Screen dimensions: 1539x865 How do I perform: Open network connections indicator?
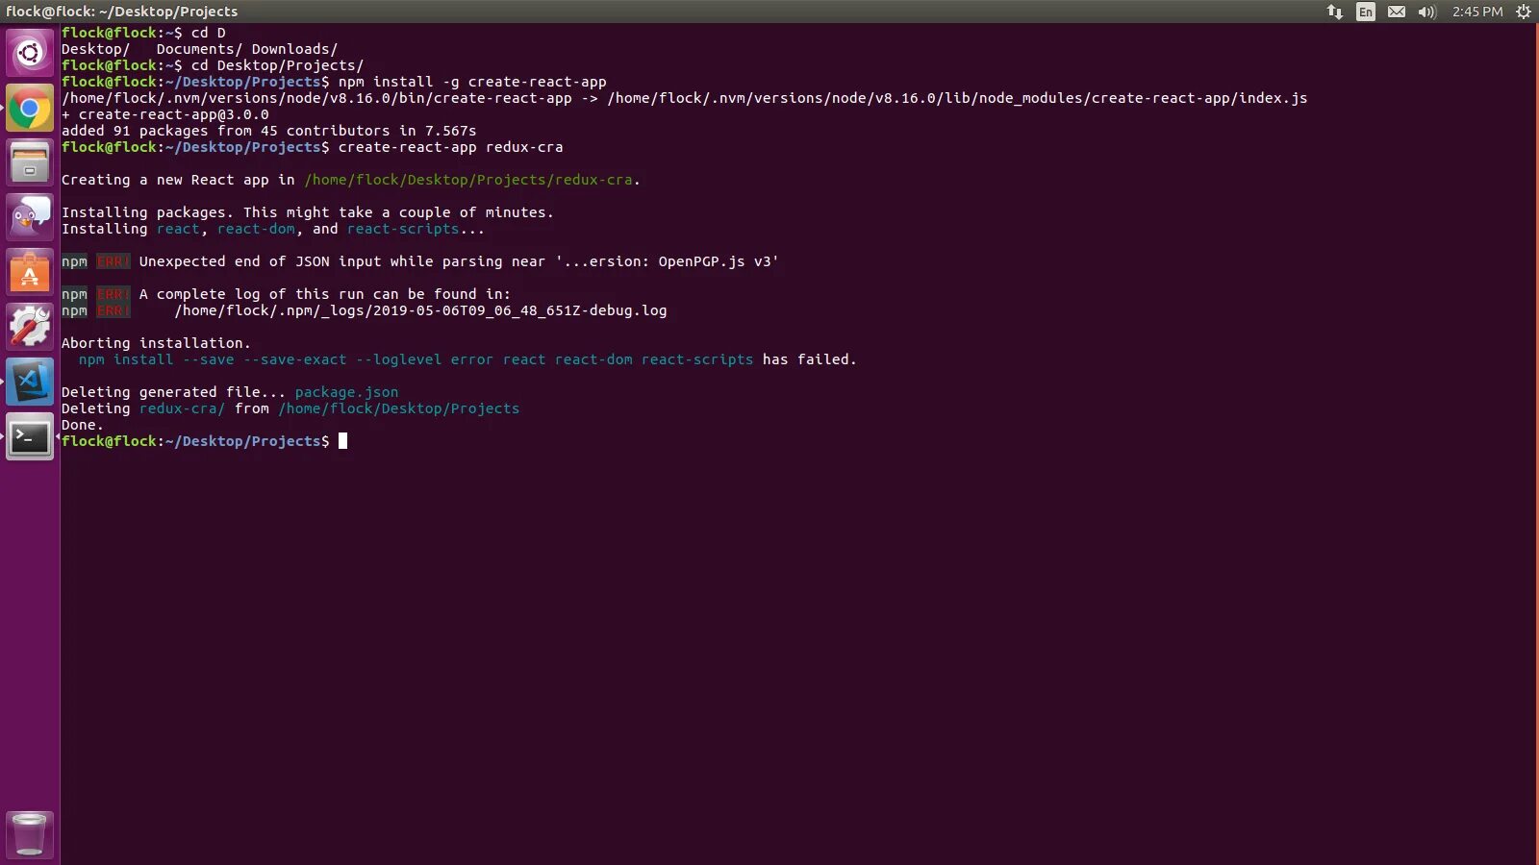pyautogui.click(x=1335, y=12)
